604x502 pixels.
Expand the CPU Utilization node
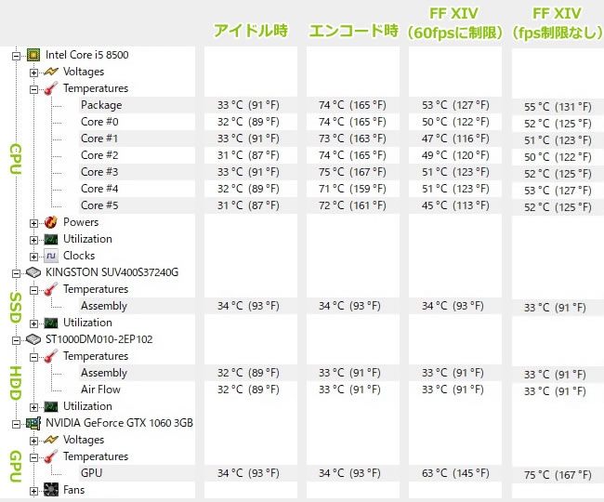pyautogui.click(x=33, y=240)
